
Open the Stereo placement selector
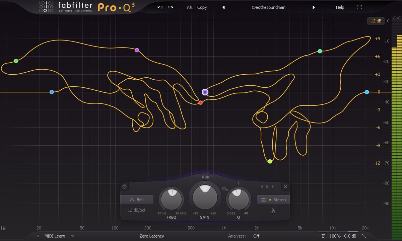click(273, 200)
